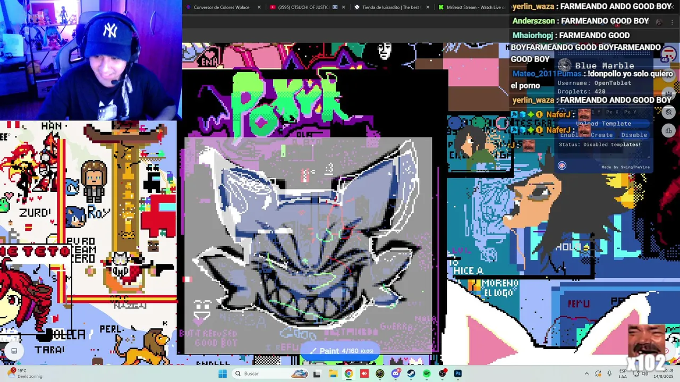Image resolution: width=680 pixels, height=382 pixels.
Task: Click the Blue Marble globe logo
Action: tap(565, 66)
